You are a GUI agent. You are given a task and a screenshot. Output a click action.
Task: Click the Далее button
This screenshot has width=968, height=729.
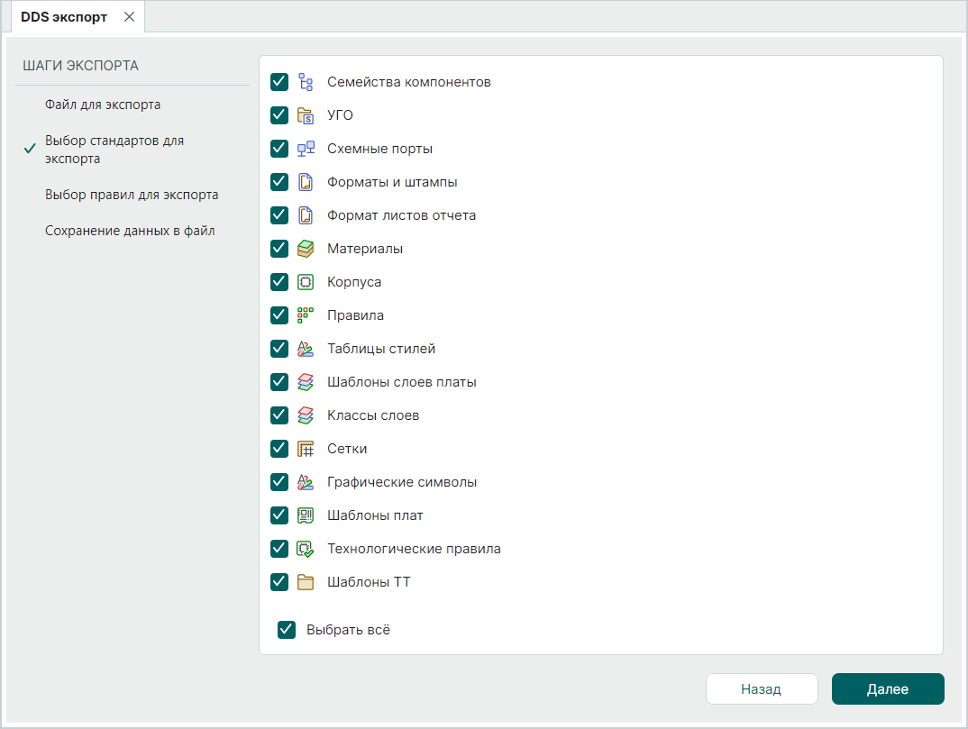888,688
